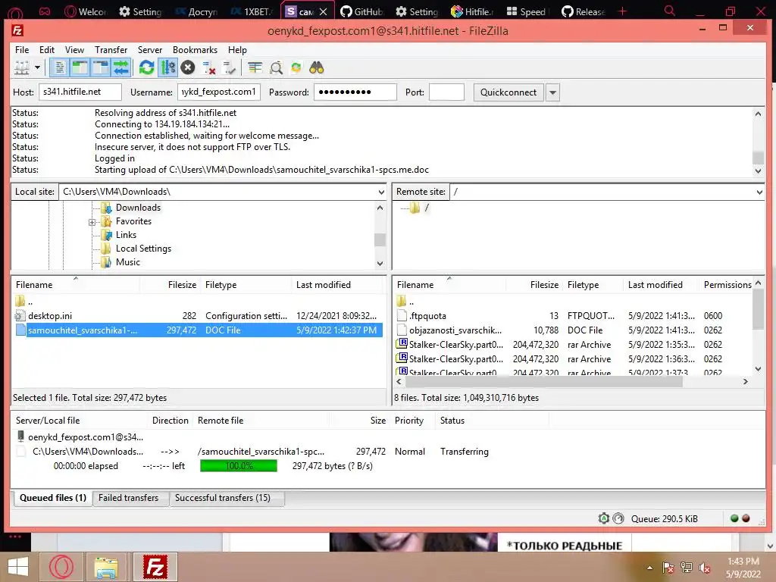The height and width of the screenshot is (582, 776).
Task: Toggle remote directory tree display
Action: (x=101, y=67)
